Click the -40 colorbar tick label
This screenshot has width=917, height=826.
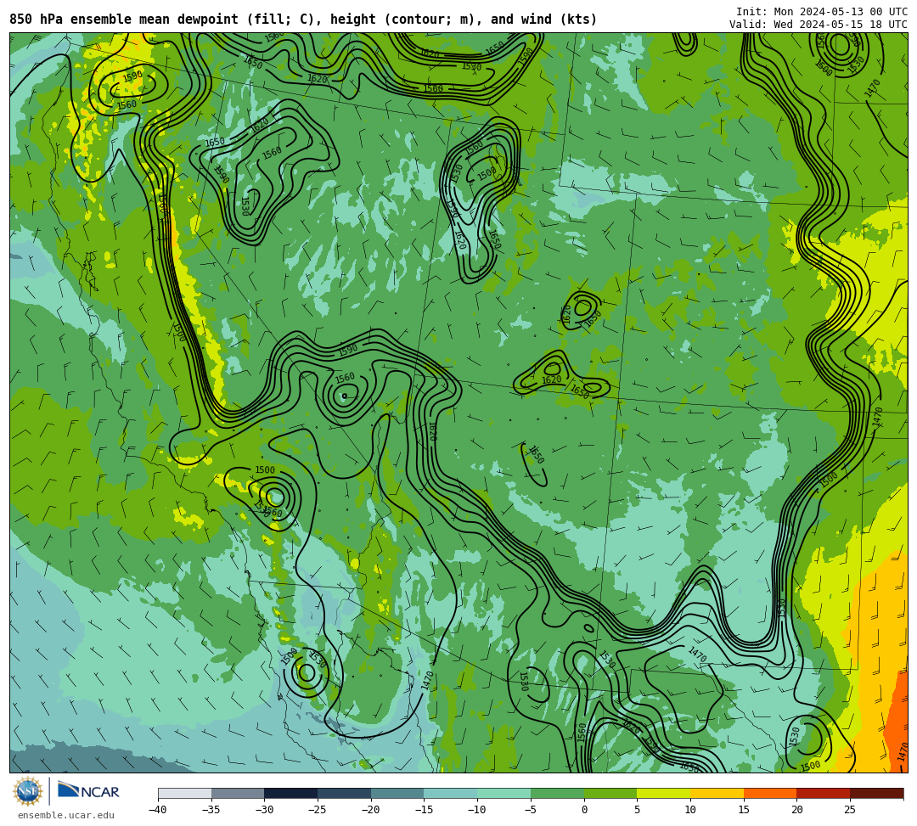pos(158,810)
